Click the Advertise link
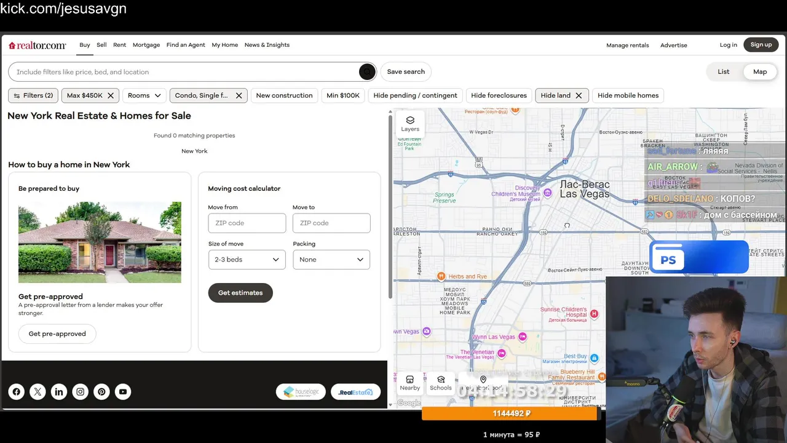 (674, 46)
